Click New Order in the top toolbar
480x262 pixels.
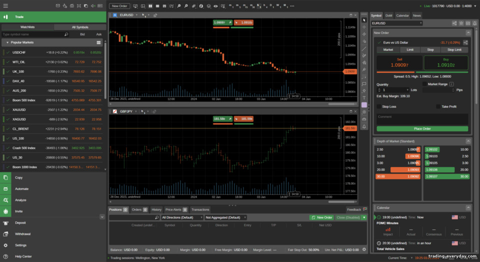119,6
